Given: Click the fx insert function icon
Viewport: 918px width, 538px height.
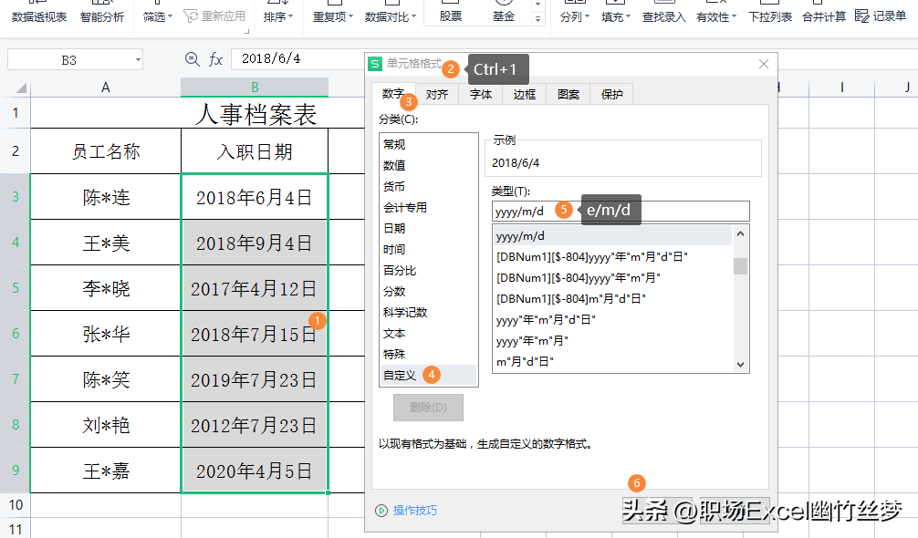Looking at the screenshot, I should pyautogui.click(x=215, y=59).
